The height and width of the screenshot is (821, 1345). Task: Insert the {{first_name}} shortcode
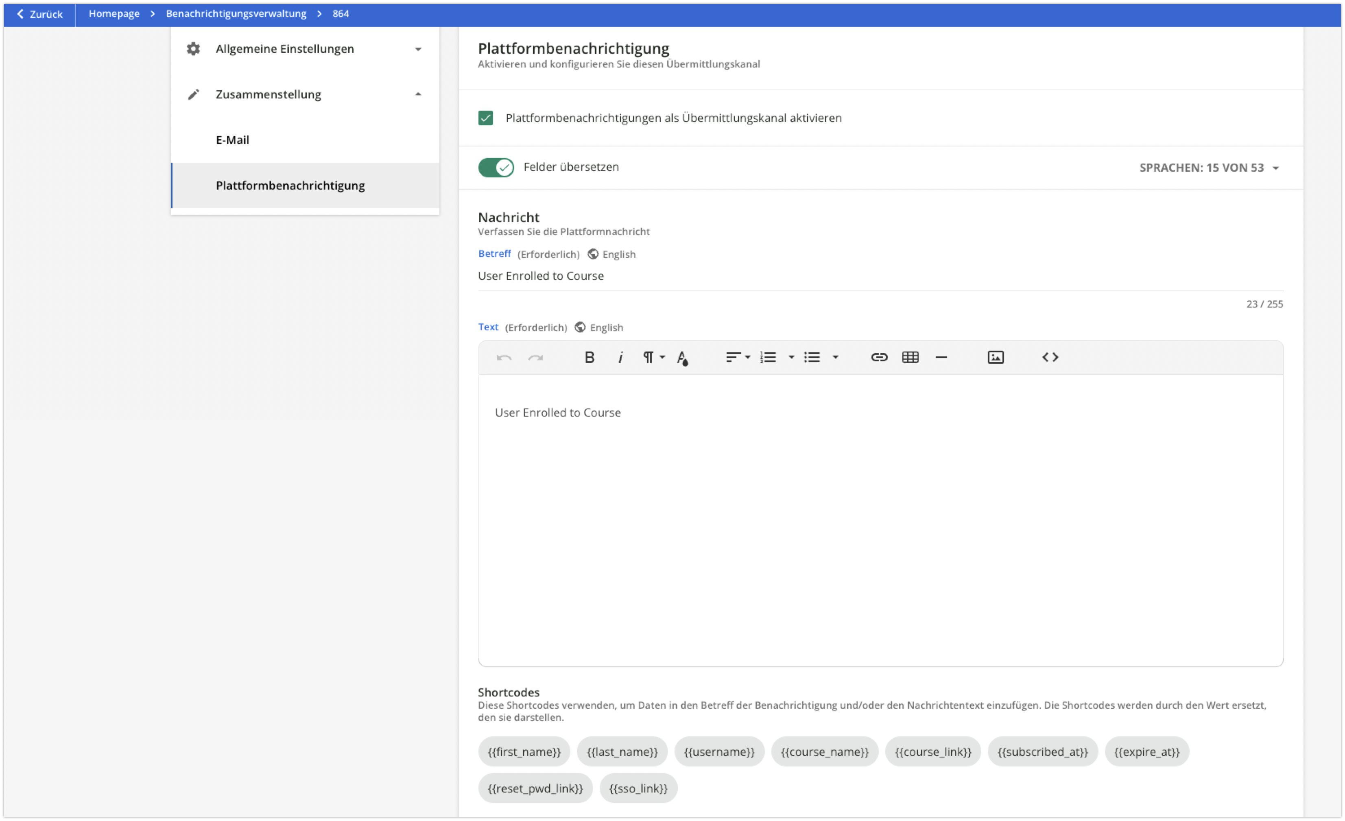[x=524, y=752]
